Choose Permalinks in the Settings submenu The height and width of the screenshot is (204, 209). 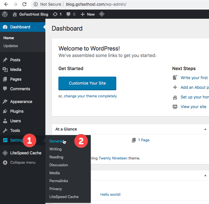click(x=59, y=181)
